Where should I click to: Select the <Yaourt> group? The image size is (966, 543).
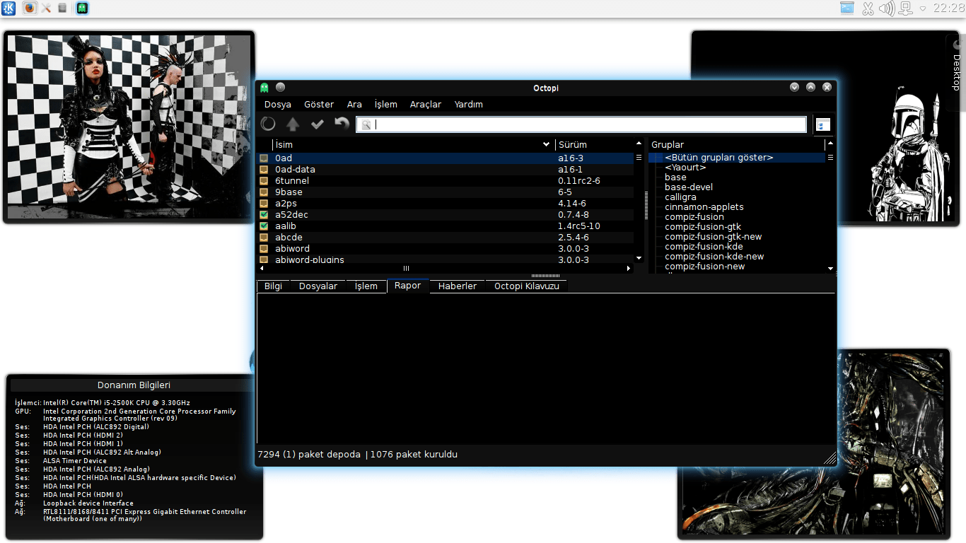(x=685, y=168)
